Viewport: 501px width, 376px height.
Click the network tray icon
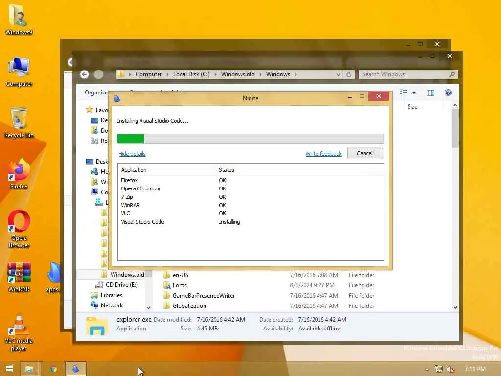(439, 369)
